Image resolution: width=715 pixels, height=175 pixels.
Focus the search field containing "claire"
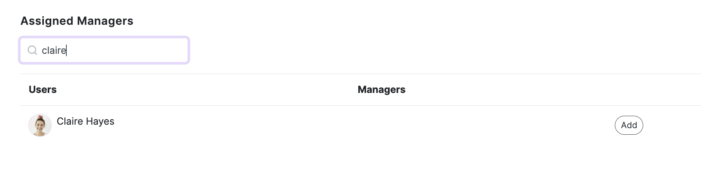[104, 50]
